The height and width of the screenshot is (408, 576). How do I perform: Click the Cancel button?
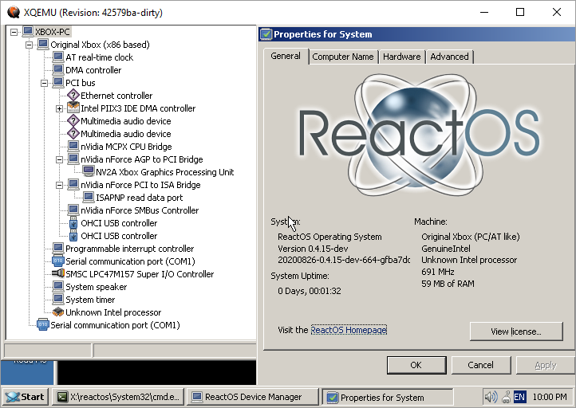tap(480, 365)
